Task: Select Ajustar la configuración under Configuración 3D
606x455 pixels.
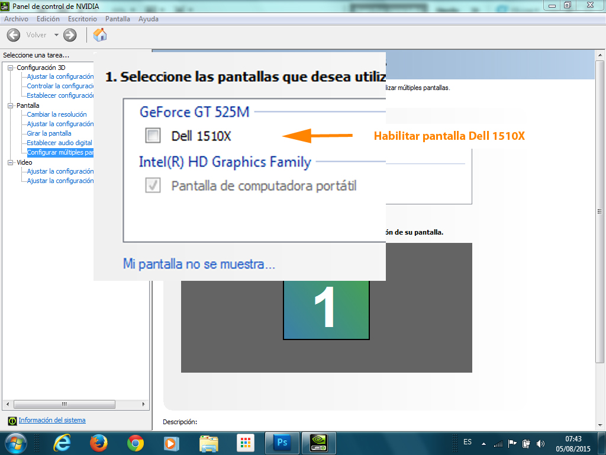Action: [x=60, y=76]
